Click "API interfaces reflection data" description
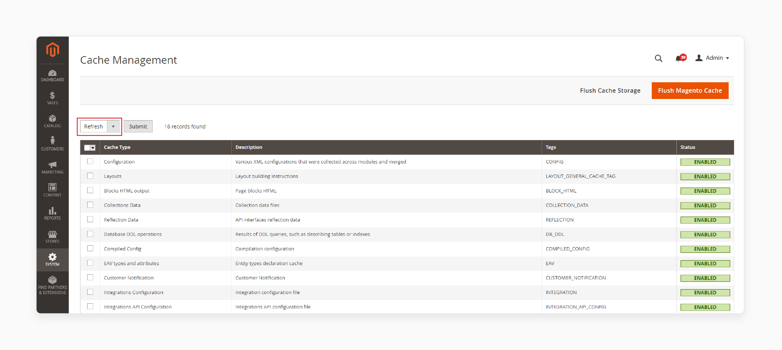782x350 pixels. pyautogui.click(x=268, y=220)
